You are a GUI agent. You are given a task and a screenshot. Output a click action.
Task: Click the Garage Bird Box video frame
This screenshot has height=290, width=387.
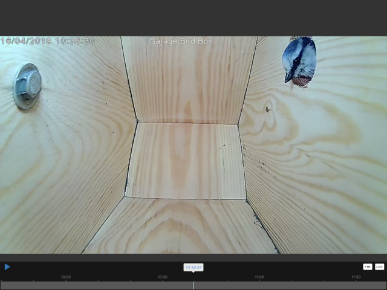click(193, 145)
